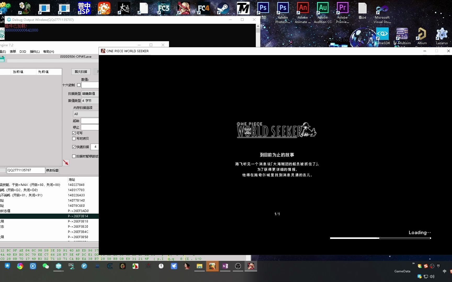This screenshot has height=282, width=452.
Task: Select the highlighted row P->26EF3B14
Action: [49, 216]
